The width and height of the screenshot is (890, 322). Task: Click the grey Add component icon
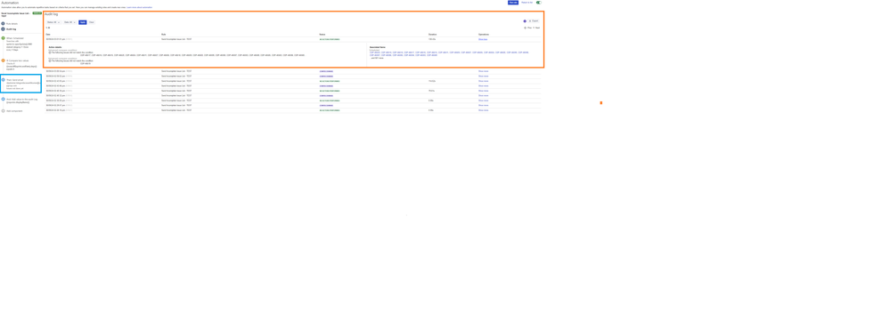coord(3,110)
